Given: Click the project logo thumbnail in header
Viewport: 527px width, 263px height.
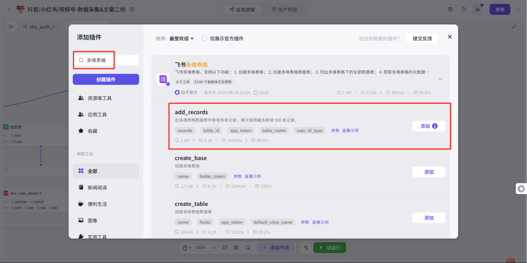Looking at the screenshot, I should tap(20, 9).
